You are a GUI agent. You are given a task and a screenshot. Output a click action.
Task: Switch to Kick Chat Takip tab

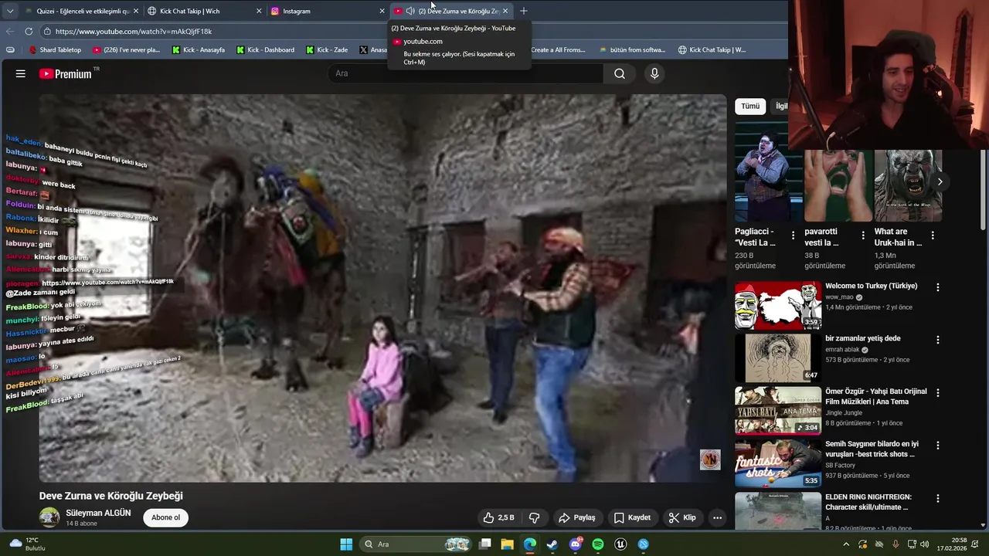click(204, 11)
